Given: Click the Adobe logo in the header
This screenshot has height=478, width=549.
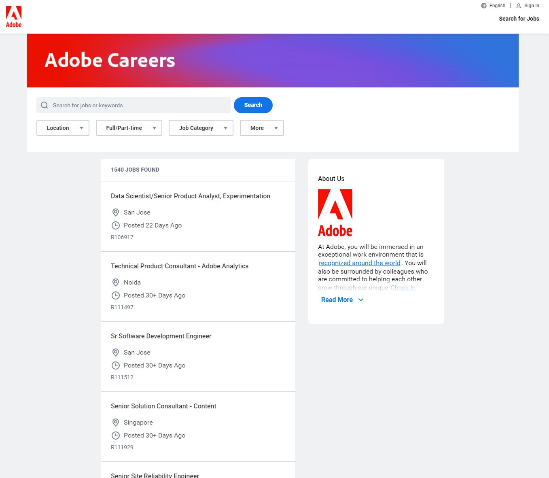Looking at the screenshot, I should (x=14, y=17).
